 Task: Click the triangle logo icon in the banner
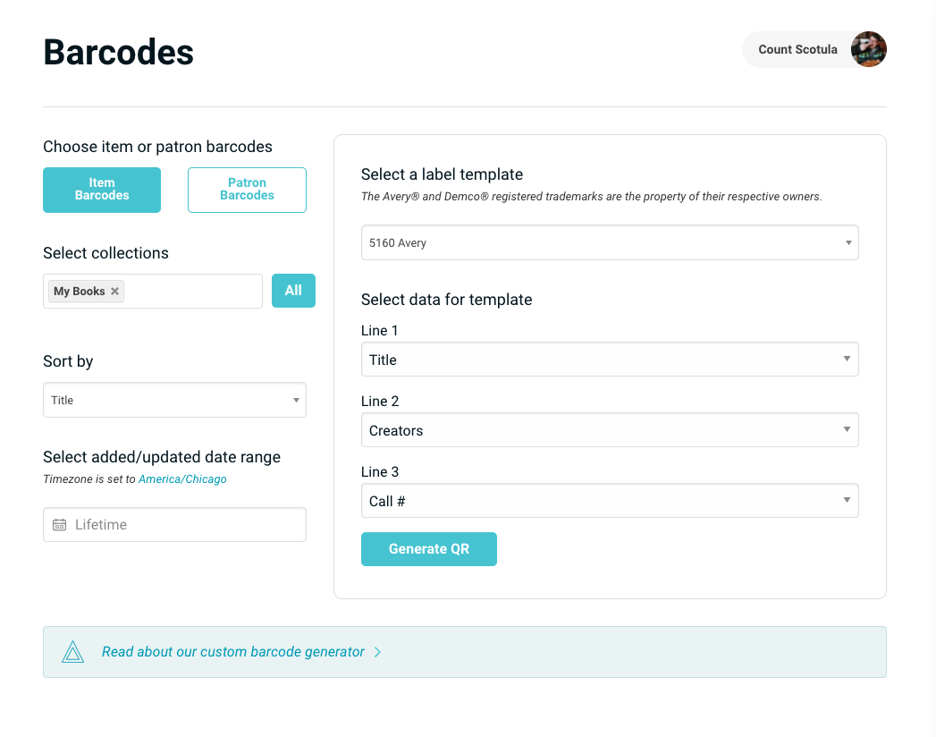[72, 652]
